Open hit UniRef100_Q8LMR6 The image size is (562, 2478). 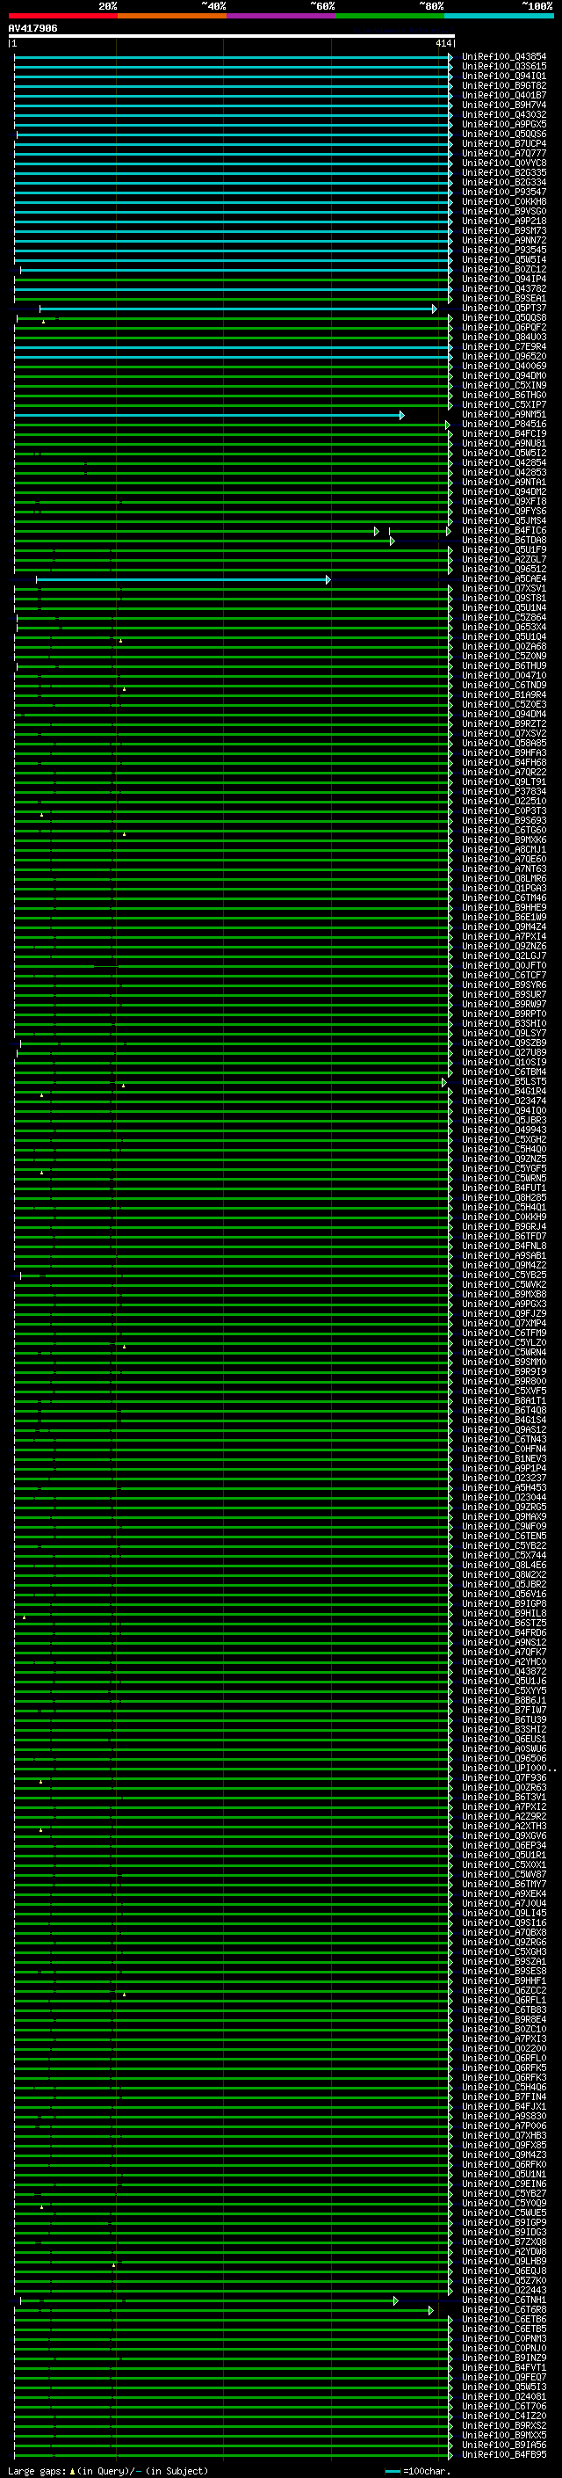click(503, 879)
